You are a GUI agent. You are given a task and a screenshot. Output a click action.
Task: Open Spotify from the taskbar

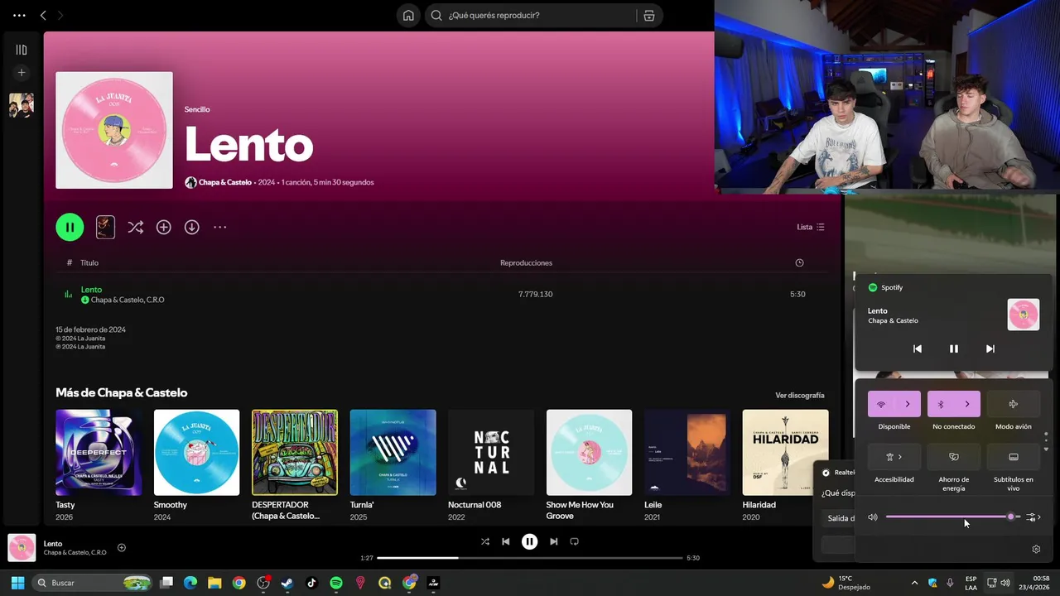[x=336, y=583]
